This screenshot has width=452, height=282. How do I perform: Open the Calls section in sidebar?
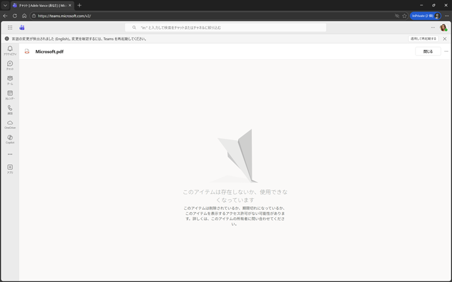[x=10, y=110]
